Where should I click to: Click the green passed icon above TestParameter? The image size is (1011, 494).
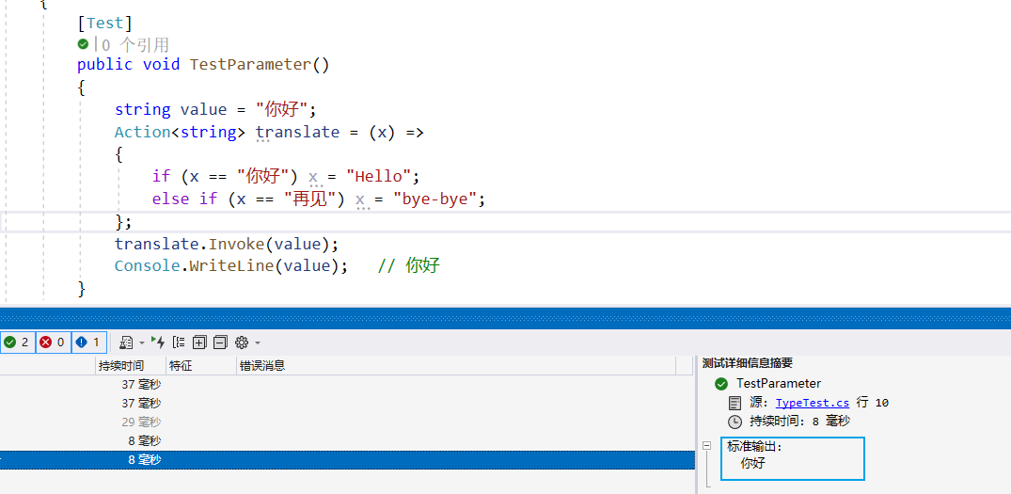click(84, 44)
